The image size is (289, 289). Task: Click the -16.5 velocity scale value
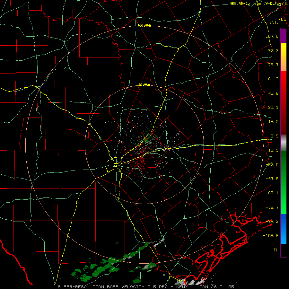272,150
